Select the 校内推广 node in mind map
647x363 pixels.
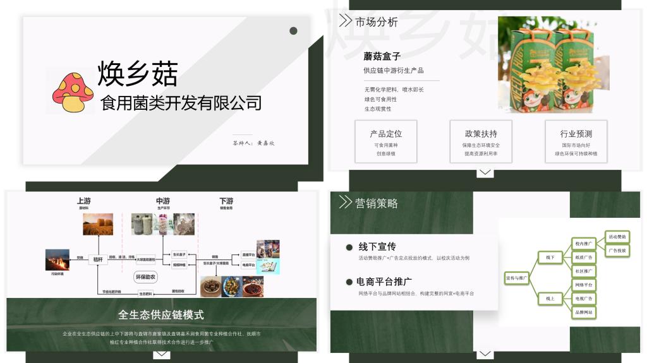pos(583,243)
